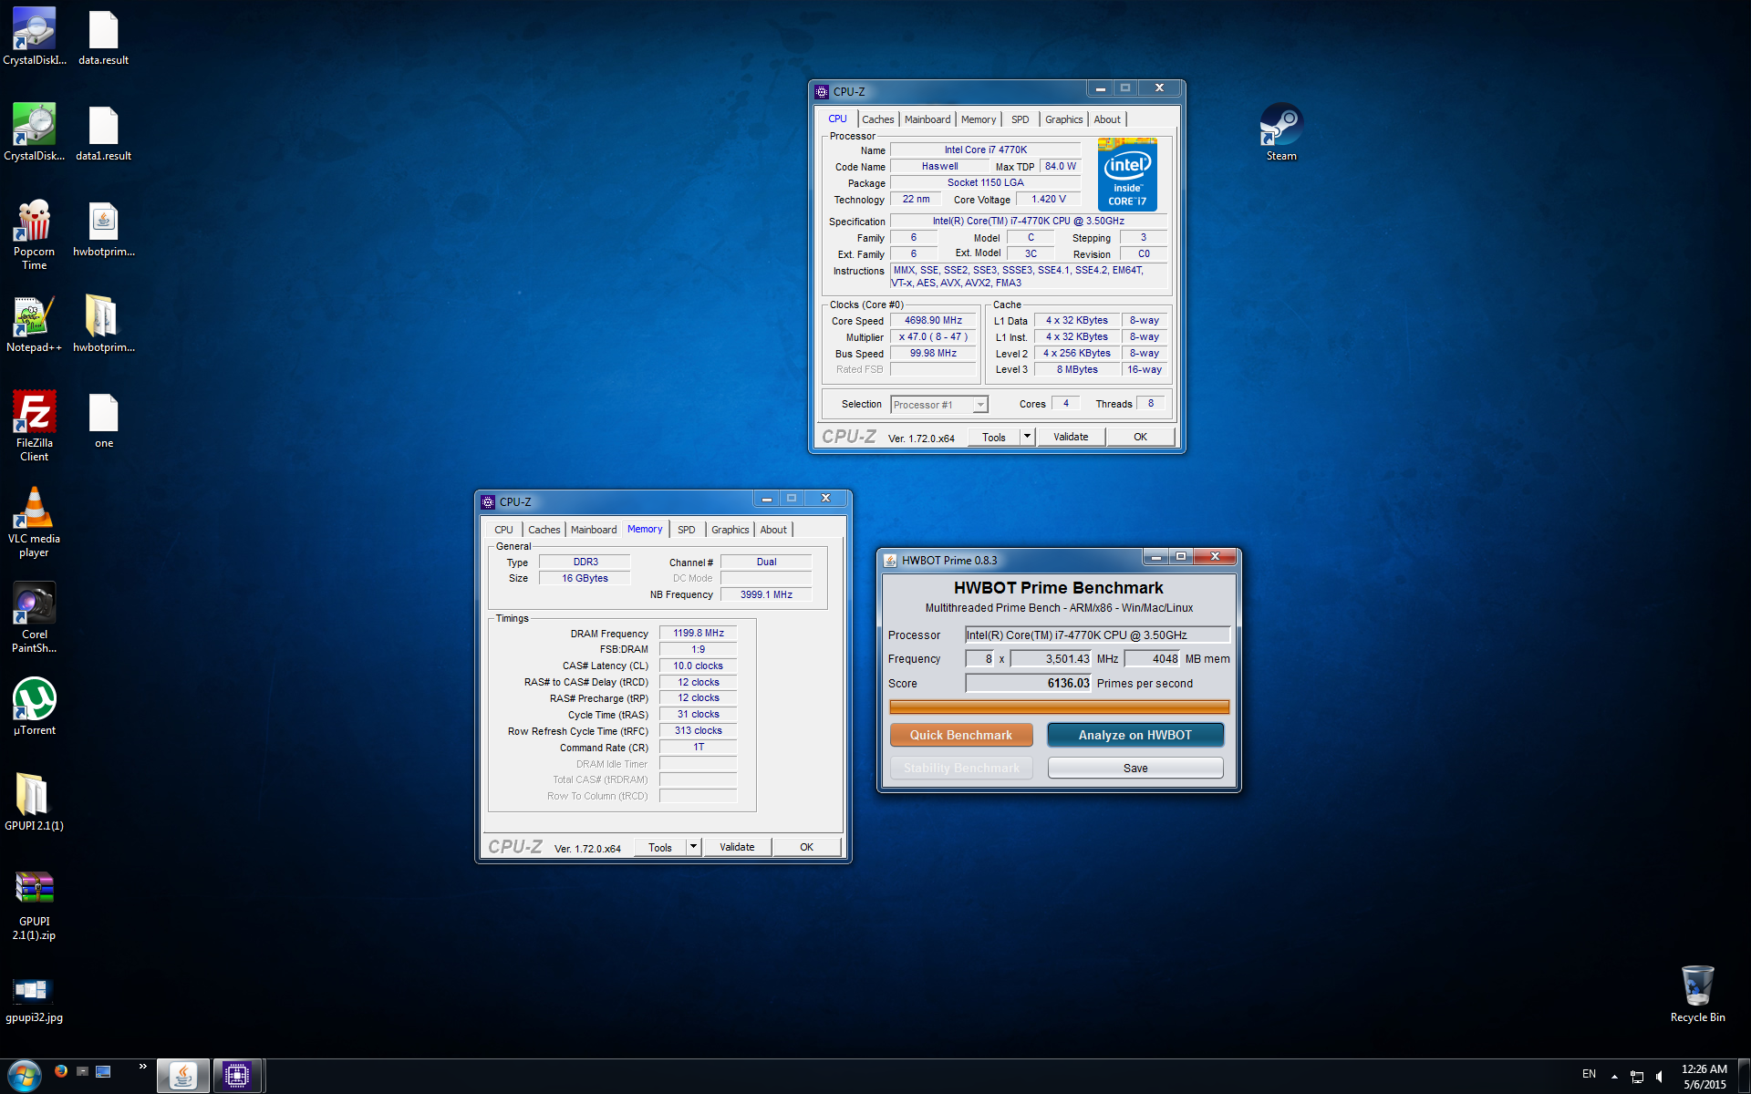This screenshot has width=1751, height=1094.
Task: Launch Corel PaintShop desktop shortcut
Action: (34, 617)
